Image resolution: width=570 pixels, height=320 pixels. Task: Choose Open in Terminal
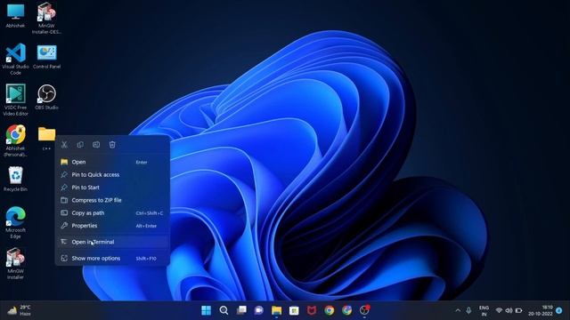(112, 242)
